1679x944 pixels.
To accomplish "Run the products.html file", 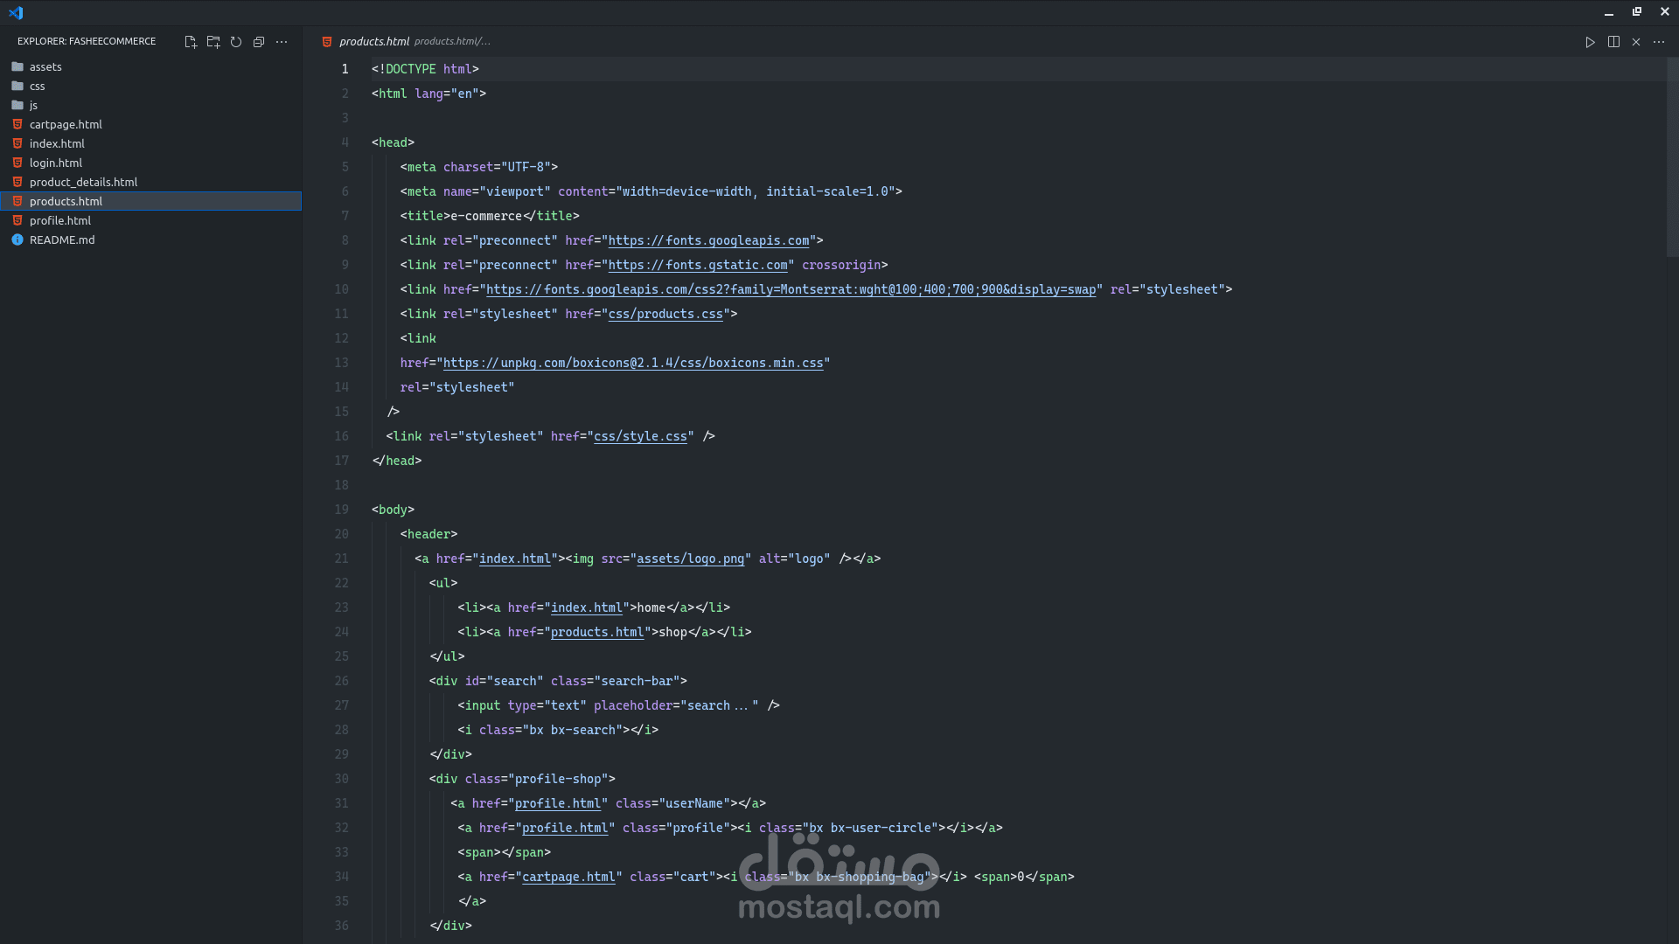I will (x=1591, y=42).
